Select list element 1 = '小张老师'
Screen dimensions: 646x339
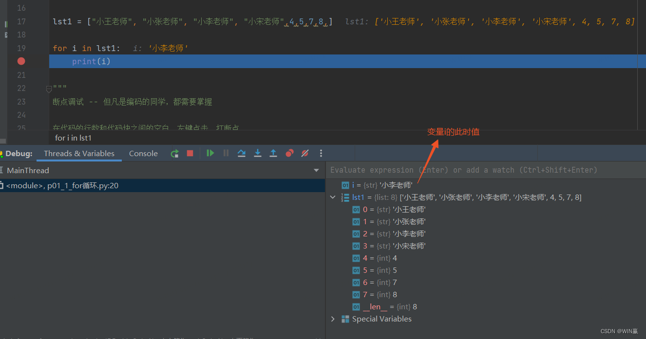389,222
